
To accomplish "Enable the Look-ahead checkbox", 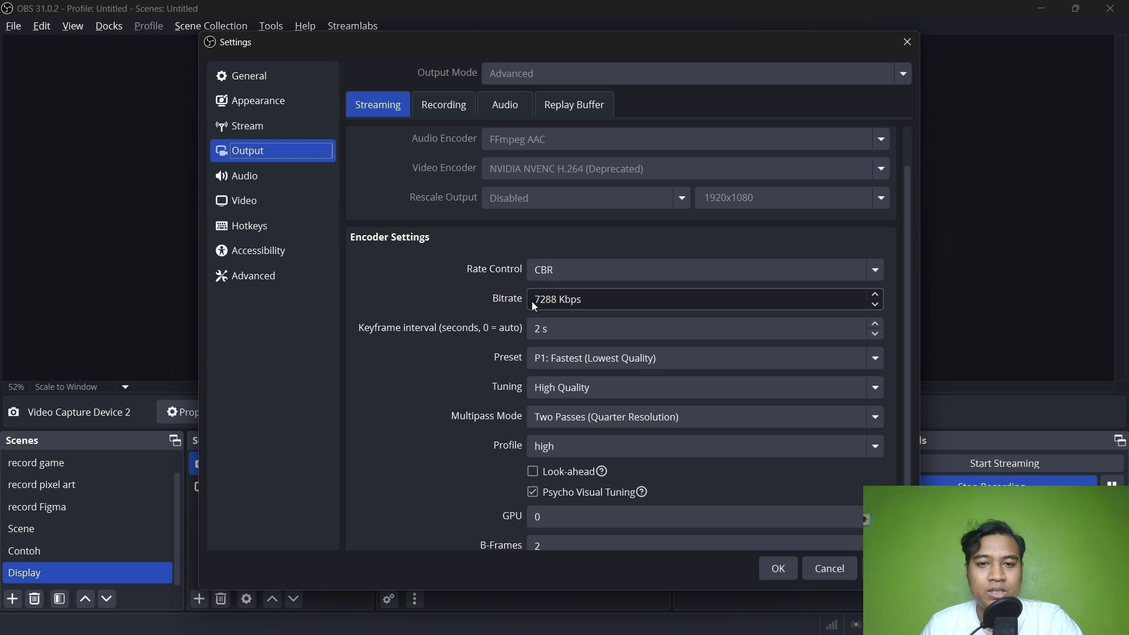I will [x=533, y=472].
